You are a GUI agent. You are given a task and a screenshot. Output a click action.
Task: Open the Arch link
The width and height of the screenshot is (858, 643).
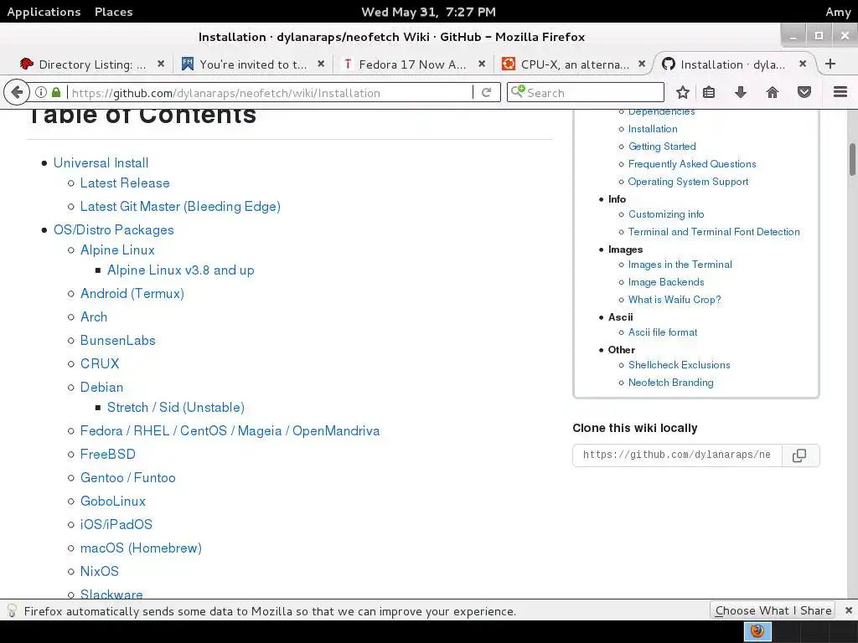tap(94, 317)
